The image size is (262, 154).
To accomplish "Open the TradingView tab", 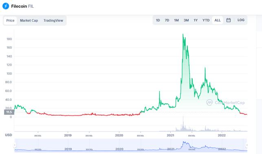I will 53,20.
